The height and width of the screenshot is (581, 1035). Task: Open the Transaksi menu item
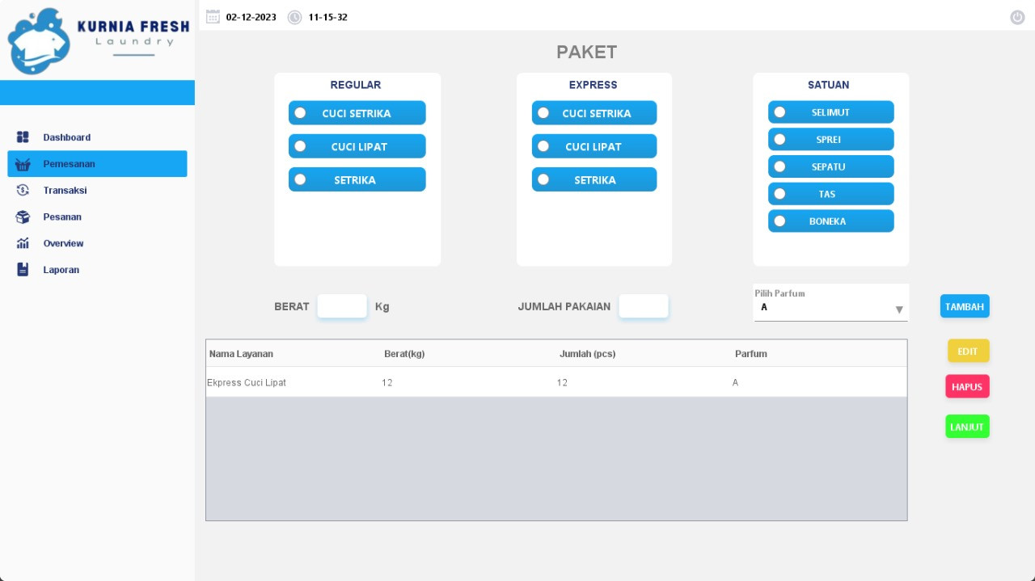(x=65, y=191)
